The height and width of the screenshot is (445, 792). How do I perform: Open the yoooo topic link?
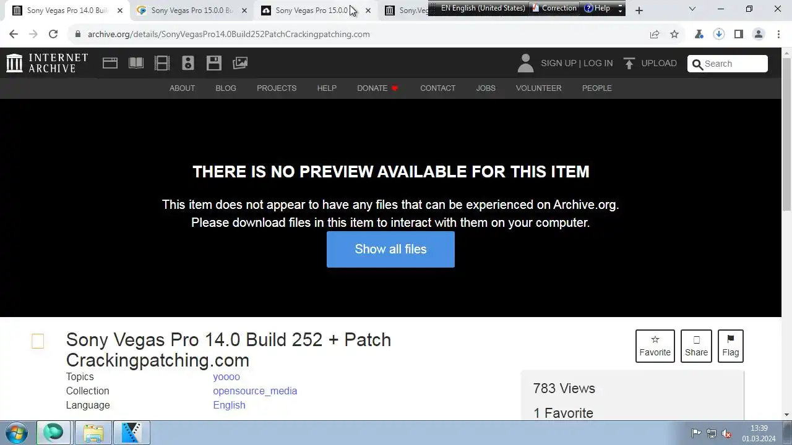[x=226, y=377]
